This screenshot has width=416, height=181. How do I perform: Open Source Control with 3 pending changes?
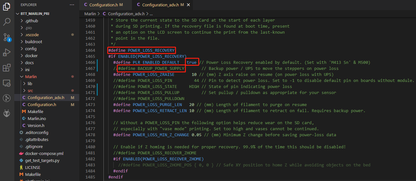(7, 37)
